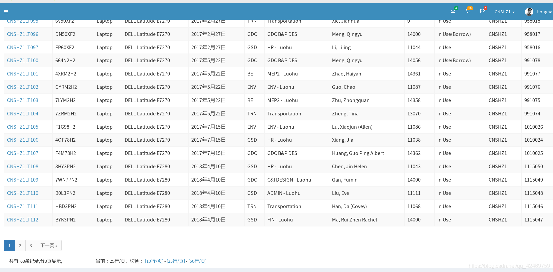
Task: Click serial number 8HY3PN2
Action: coord(65,167)
